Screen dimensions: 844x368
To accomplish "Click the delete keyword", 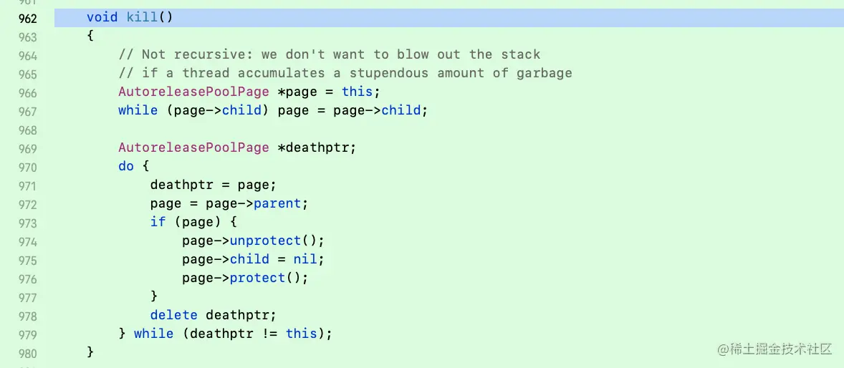I will (x=173, y=315).
